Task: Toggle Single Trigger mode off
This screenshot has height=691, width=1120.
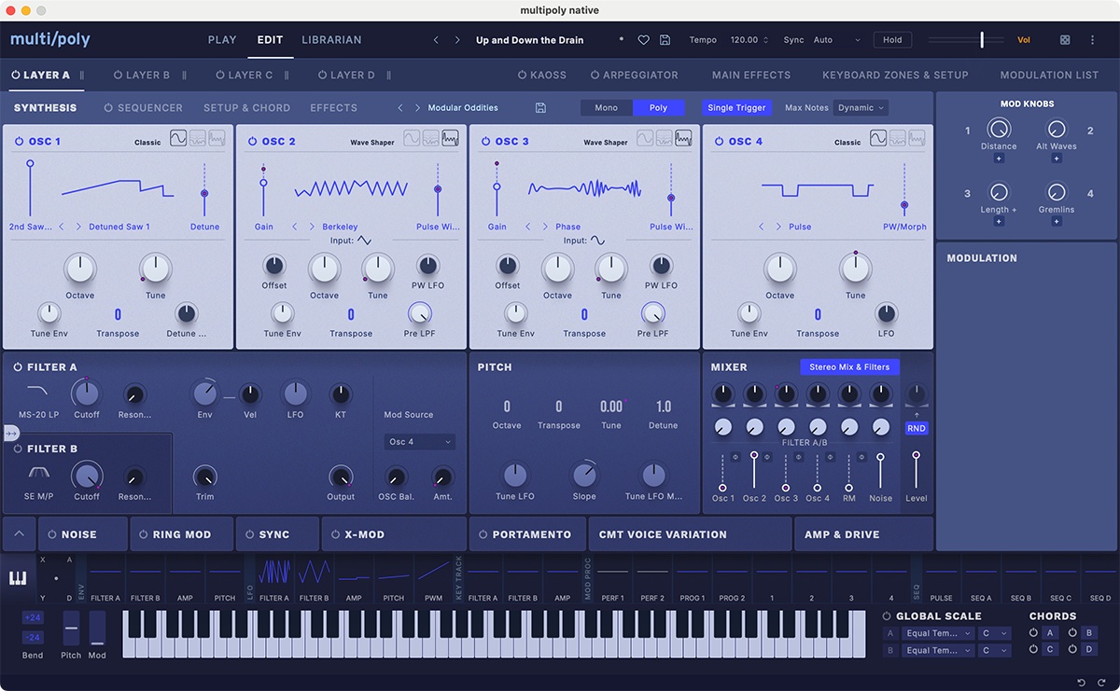Action: click(736, 107)
